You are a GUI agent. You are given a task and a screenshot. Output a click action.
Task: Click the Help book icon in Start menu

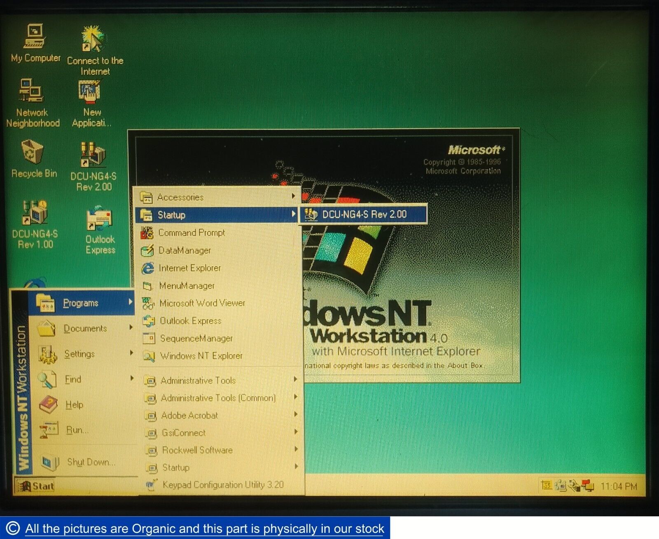(x=49, y=405)
